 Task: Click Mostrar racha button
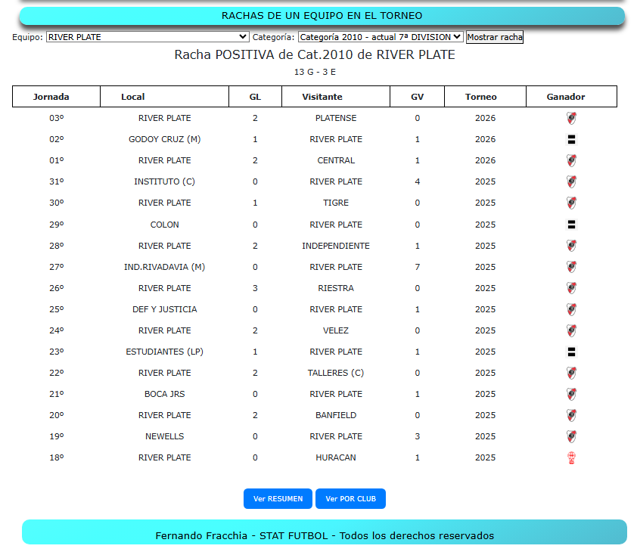pos(495,37)
